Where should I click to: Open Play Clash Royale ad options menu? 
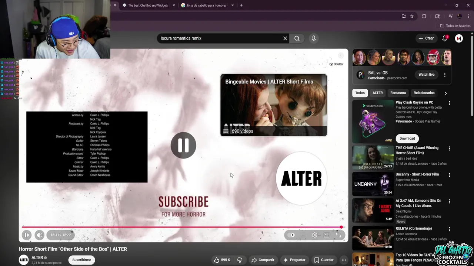coord(450,103)
